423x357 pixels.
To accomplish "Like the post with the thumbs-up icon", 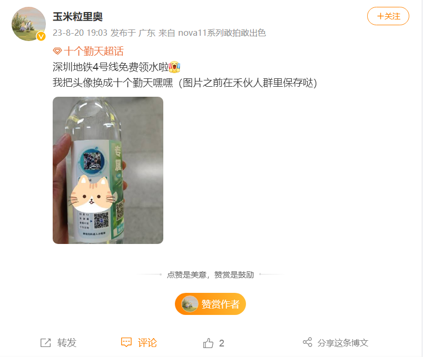I will (x=208, y=343).
